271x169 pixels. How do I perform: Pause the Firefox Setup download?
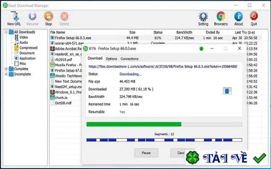pyautogui.click(x=146, y=153)
